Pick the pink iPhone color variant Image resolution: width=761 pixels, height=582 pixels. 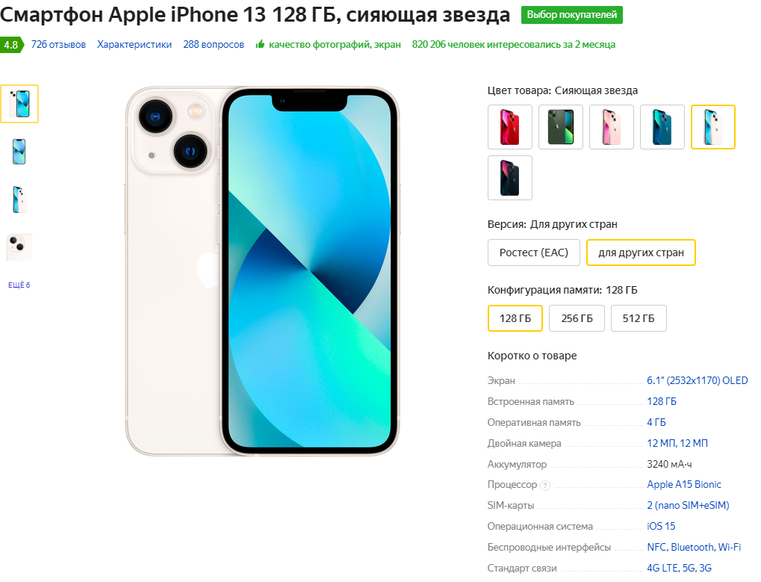(612, 127)
